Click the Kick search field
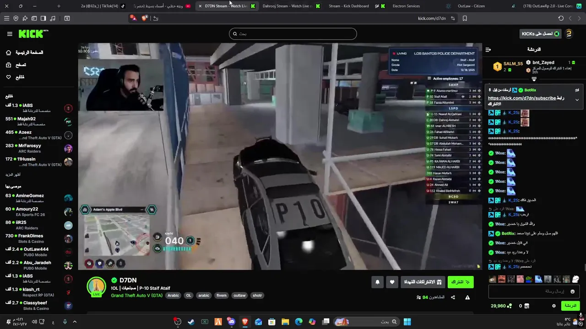 point(293,34)
